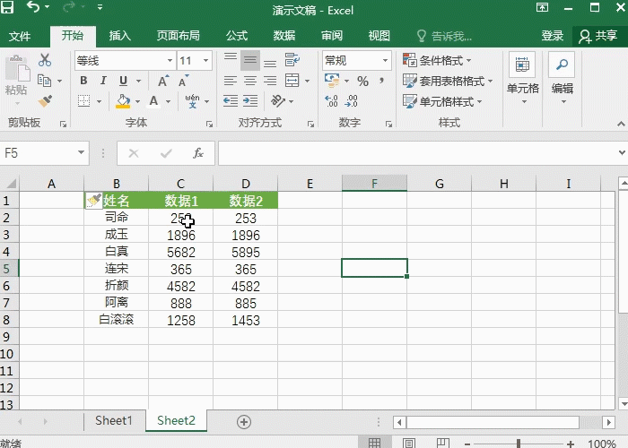This screenshot has height=448, width=628.
Task: Click the add new sheet plus icon
Action: coord(244,422)
